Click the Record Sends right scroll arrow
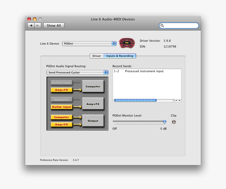This screenshot has height=189, width=226. pos(179,100)
